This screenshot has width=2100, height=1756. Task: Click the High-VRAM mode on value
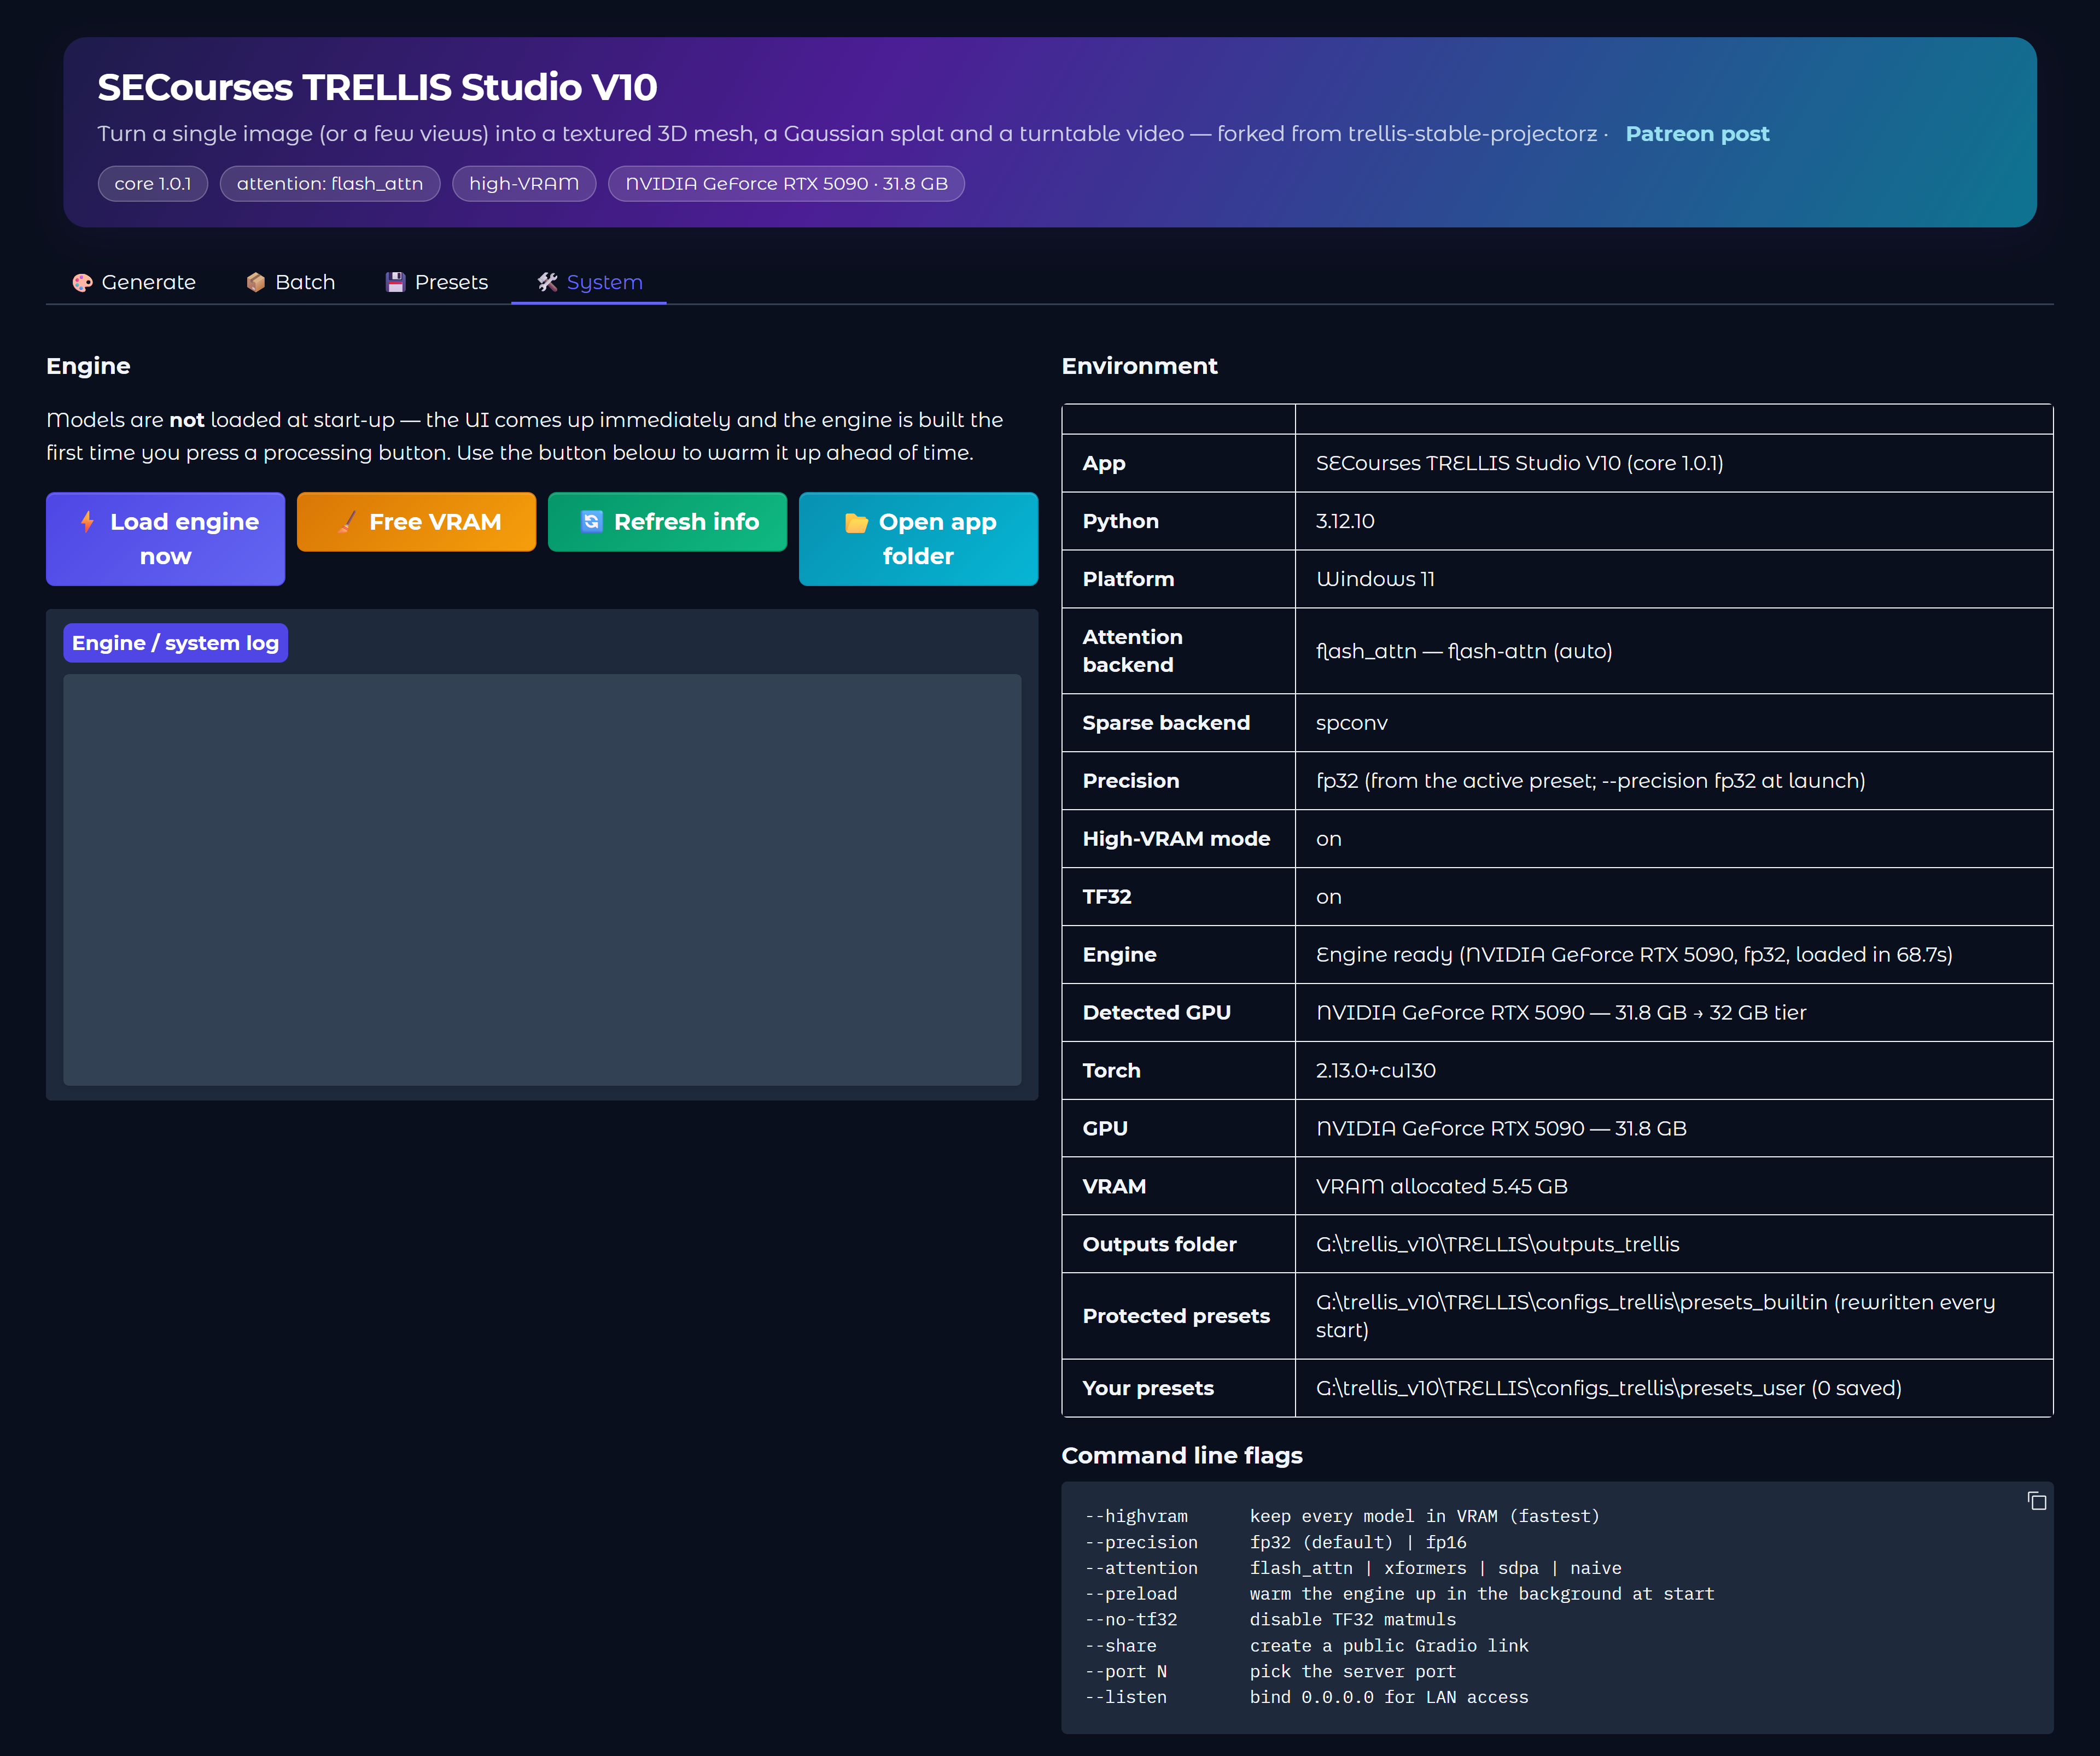pyautogui.click(x=1329, y=840)
